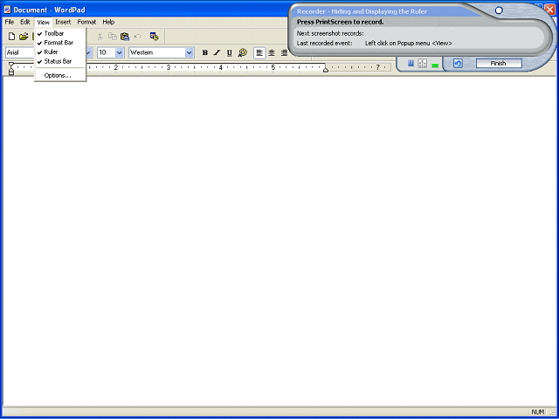Click the window resize grip at bottom corner
Screen dimensions: 559x419
(x=553, y=412)
